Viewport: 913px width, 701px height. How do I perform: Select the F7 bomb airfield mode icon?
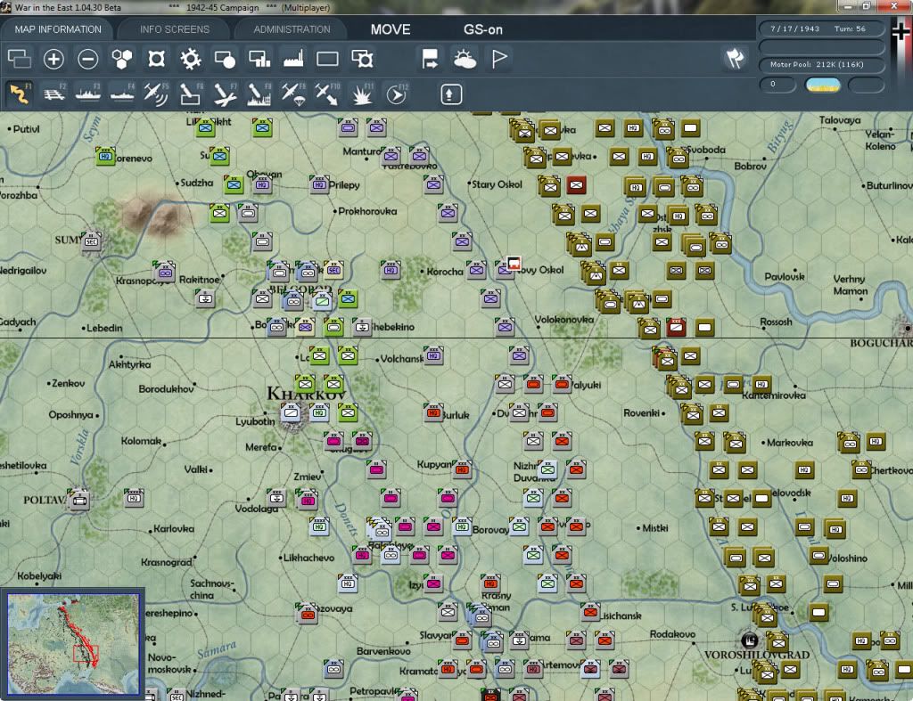pos(225,94)
